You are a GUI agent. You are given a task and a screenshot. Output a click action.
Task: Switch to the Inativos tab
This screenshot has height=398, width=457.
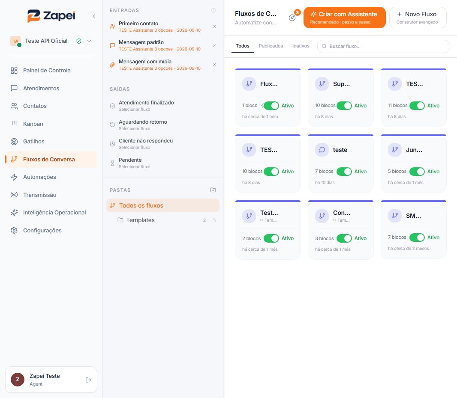[x=301, y=46]
